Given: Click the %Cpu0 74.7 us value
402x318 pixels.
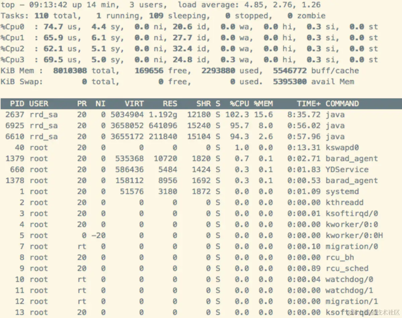Looking at the screenshot, I should pos(53,27).
